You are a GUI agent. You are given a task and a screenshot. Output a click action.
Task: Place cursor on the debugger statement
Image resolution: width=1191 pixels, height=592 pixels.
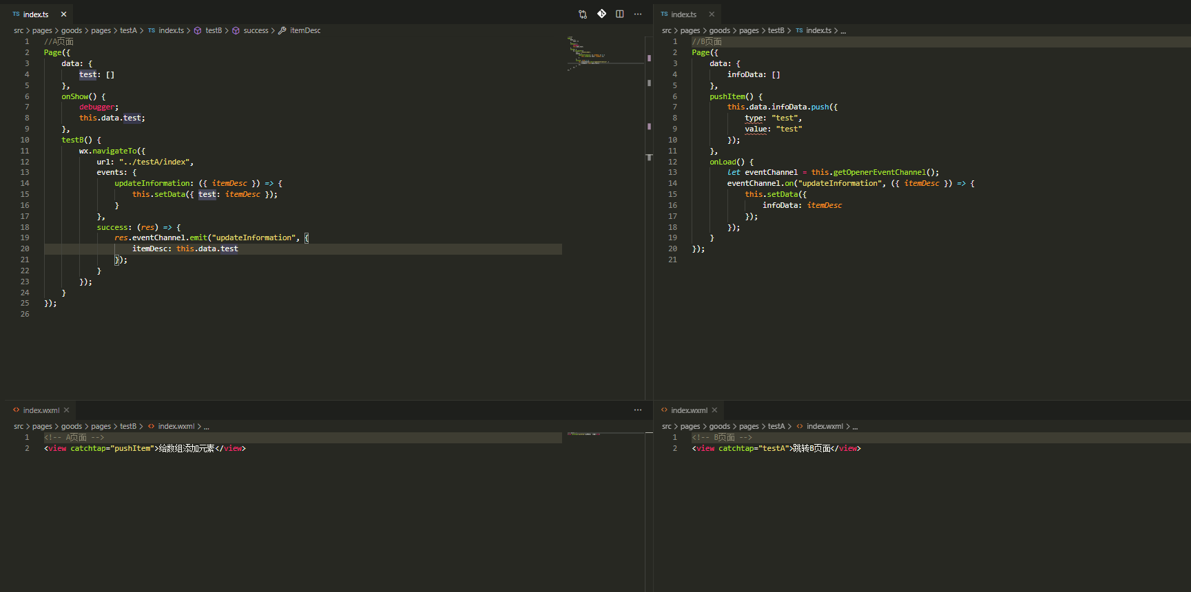(x=99, y=107)
